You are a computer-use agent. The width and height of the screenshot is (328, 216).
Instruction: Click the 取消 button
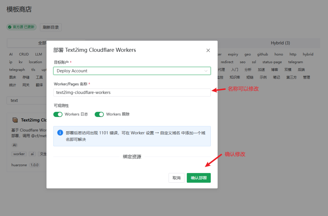click(x=176, y=178)
